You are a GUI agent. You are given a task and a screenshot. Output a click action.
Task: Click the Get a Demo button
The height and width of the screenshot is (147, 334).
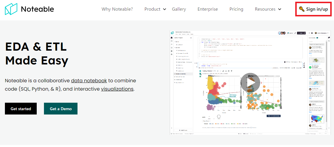point(61,109)
